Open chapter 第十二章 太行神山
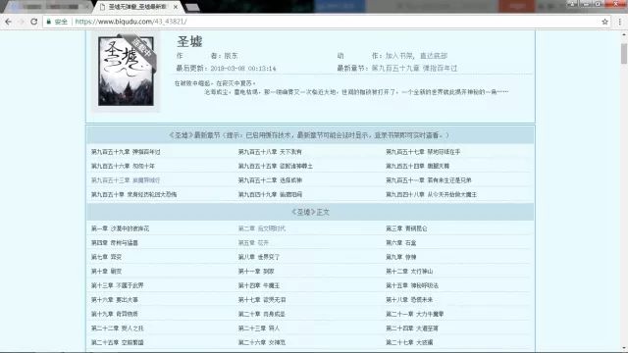 (409, 272)
